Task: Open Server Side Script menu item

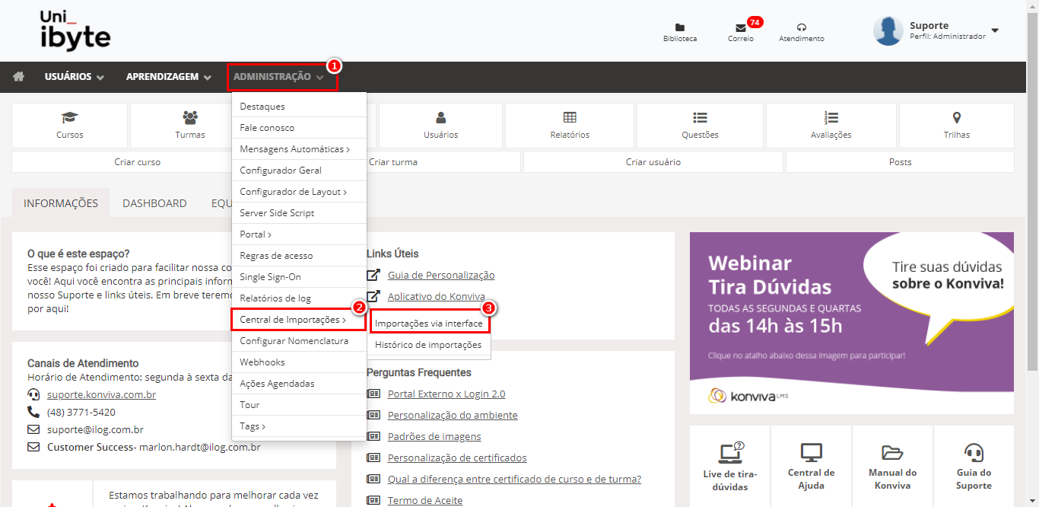Action: click(x=299, y=213)
